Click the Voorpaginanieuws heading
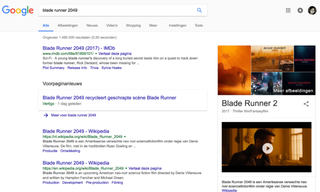 (62, 84)
